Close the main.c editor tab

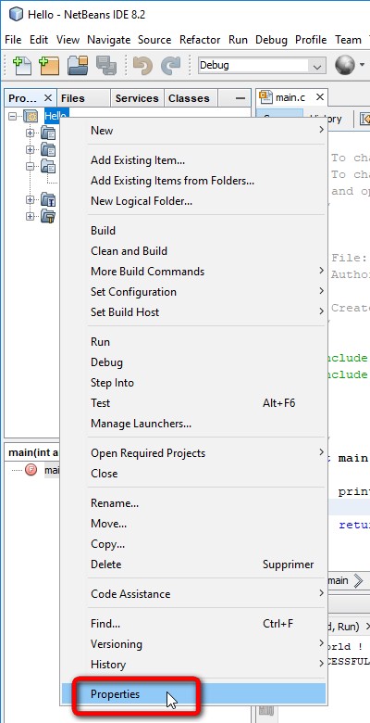(x=320, y=97)
